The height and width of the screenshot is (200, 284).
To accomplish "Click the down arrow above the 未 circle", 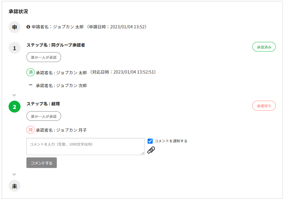I will coord(14,175).
